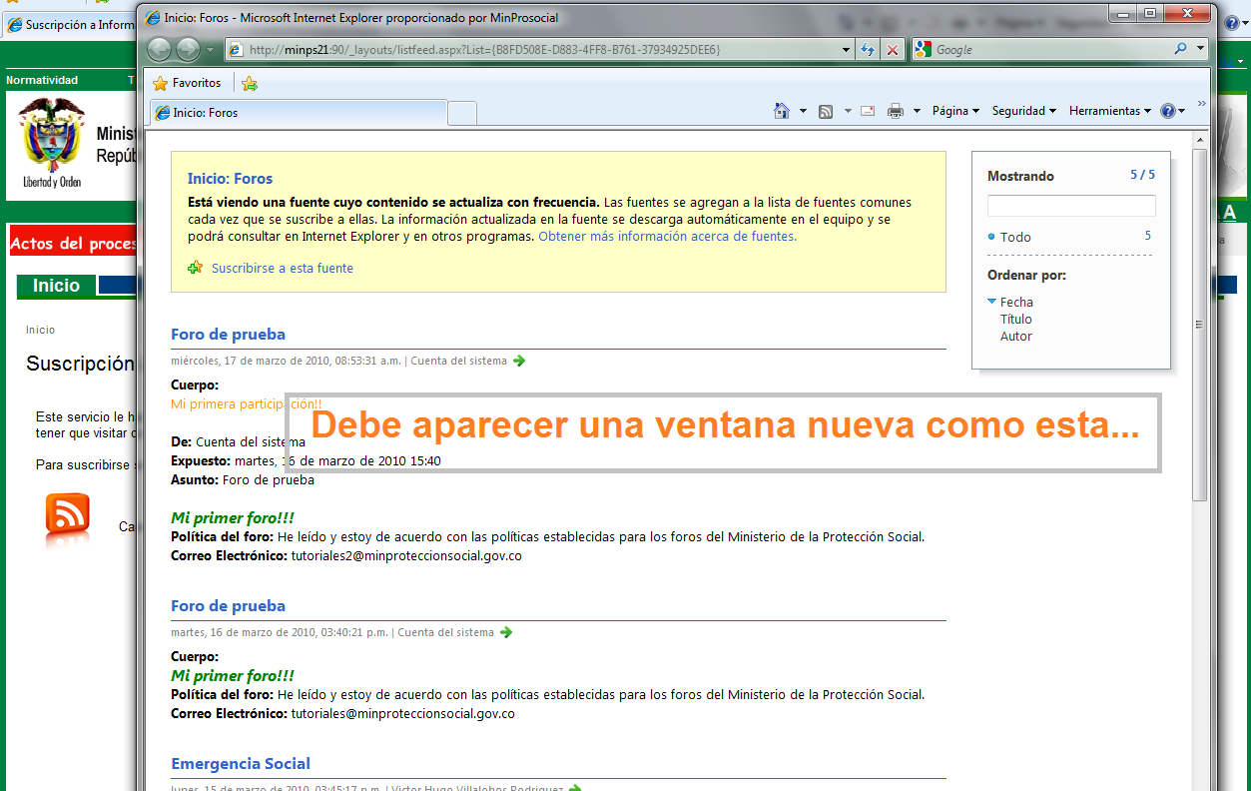This screenshot has width=1251, height=791.
Task: Expand the Página dropdown menu
Action: (x=955, y=111)
